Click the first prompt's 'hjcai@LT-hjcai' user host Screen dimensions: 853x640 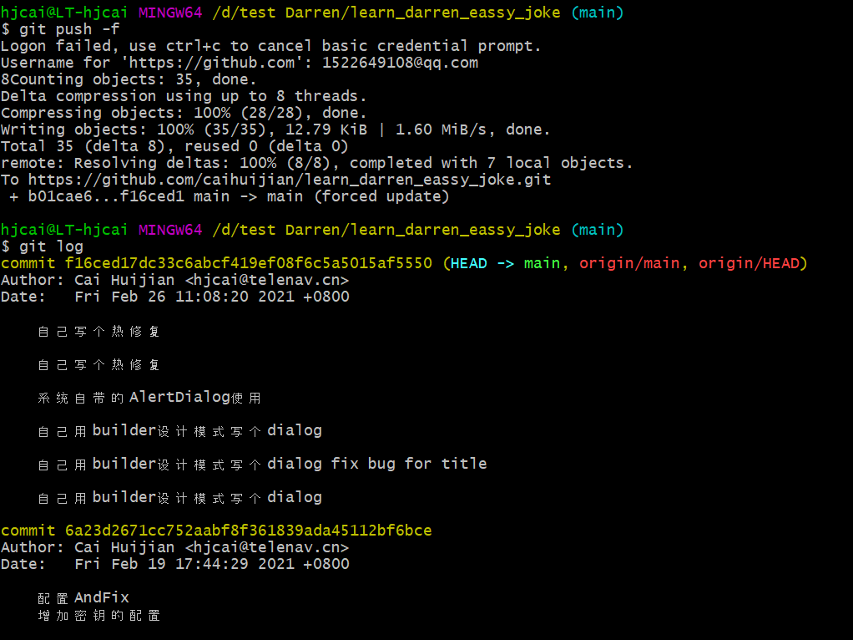[64, 13]
